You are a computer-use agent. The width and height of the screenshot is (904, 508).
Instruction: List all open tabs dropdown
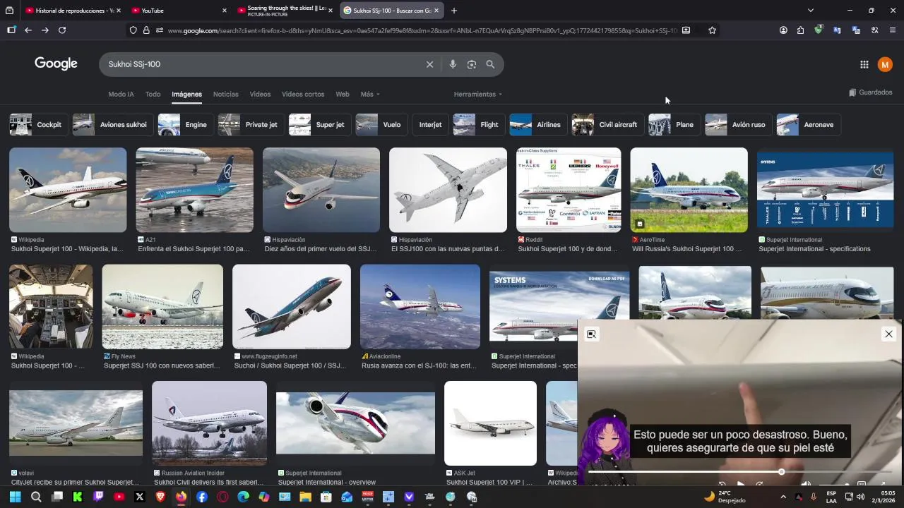click(x=810, y=11)
